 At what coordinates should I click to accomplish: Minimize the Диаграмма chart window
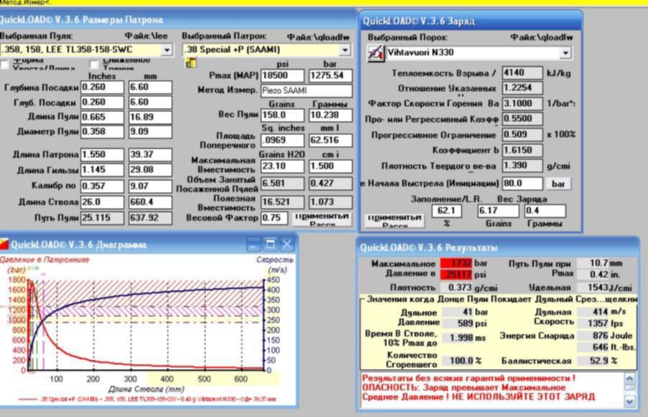point(254,244)
